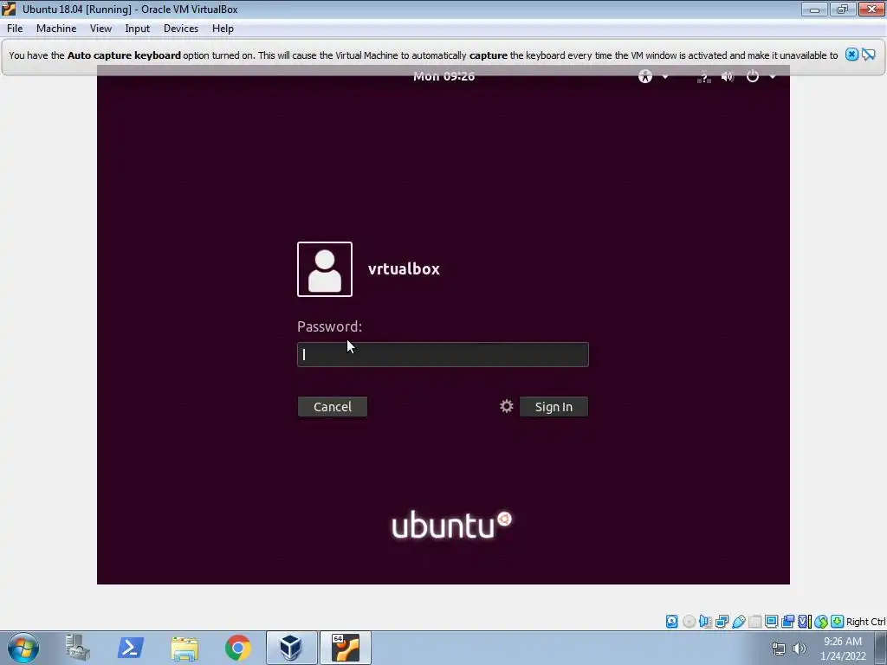This screenshot has height=665, width=887.
Task: Open the Help menu
Action: (223, 29)
